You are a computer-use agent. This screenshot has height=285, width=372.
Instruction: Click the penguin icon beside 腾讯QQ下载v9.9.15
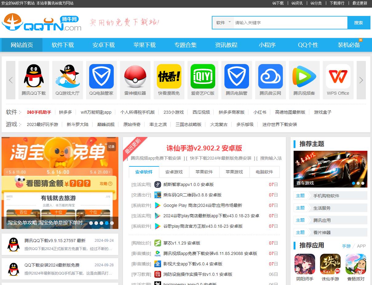(x=14, y=245)
